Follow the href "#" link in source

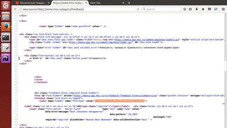click(x=41, y=58)
